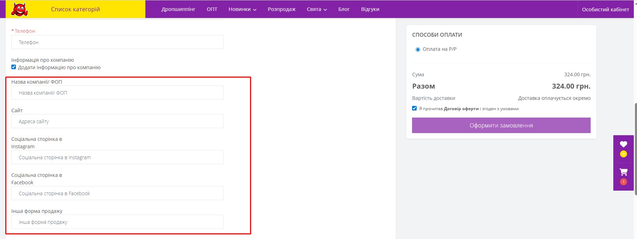The image size is (637, 239).
Task: Focus the 'Адреса сайту' input field
Action: (x=117, y=121)
